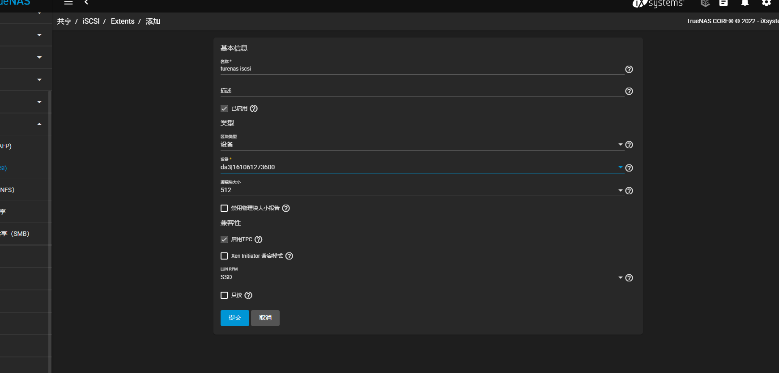Click 提交 submit button
The width and height of the screenshot is (779, 373).
click(x=235, y=318)
